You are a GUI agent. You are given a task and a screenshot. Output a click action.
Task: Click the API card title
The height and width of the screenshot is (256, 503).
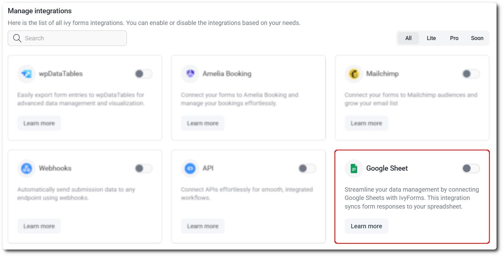[x=208, y=169]
